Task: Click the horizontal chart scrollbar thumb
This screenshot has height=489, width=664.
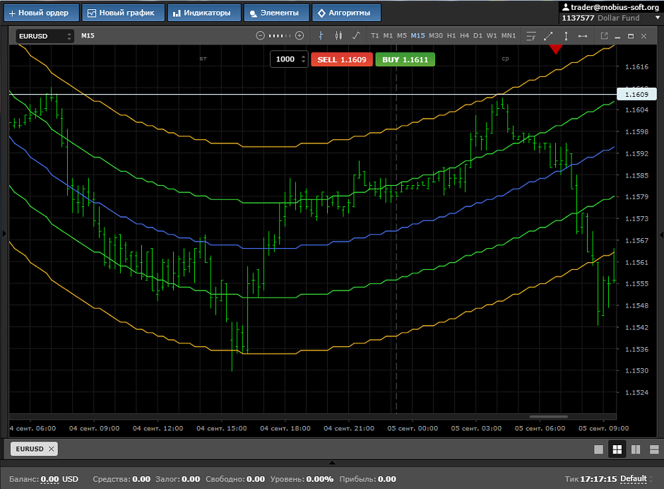Action: coord(548,416)
